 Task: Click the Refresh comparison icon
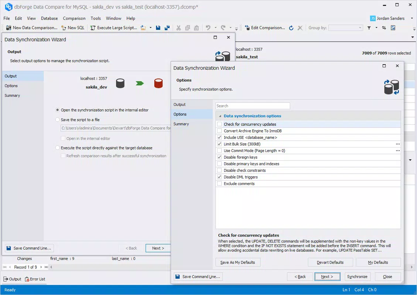pos(291,28)
